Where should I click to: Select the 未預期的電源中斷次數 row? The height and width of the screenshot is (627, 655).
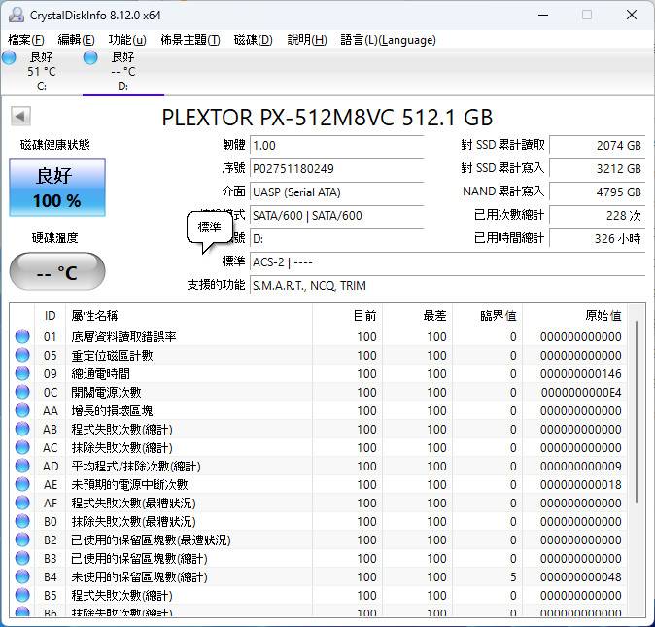319,484
